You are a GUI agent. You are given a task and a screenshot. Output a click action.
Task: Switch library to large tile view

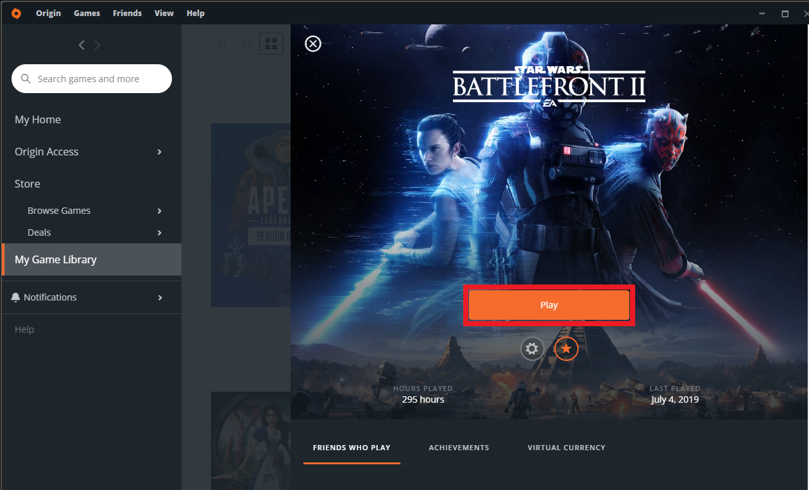click(271, 44)
